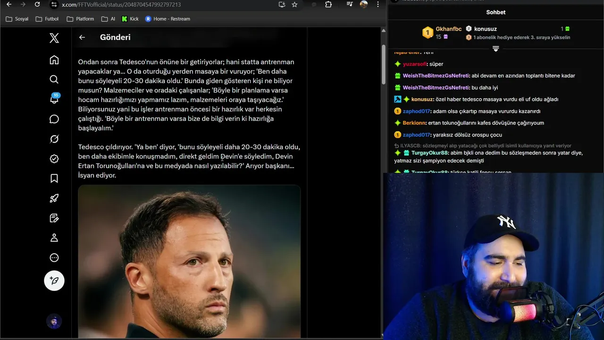604x340 pixels.
Task: Open the notepad-with-pencil icon in X sidebar
Action: 54,218
